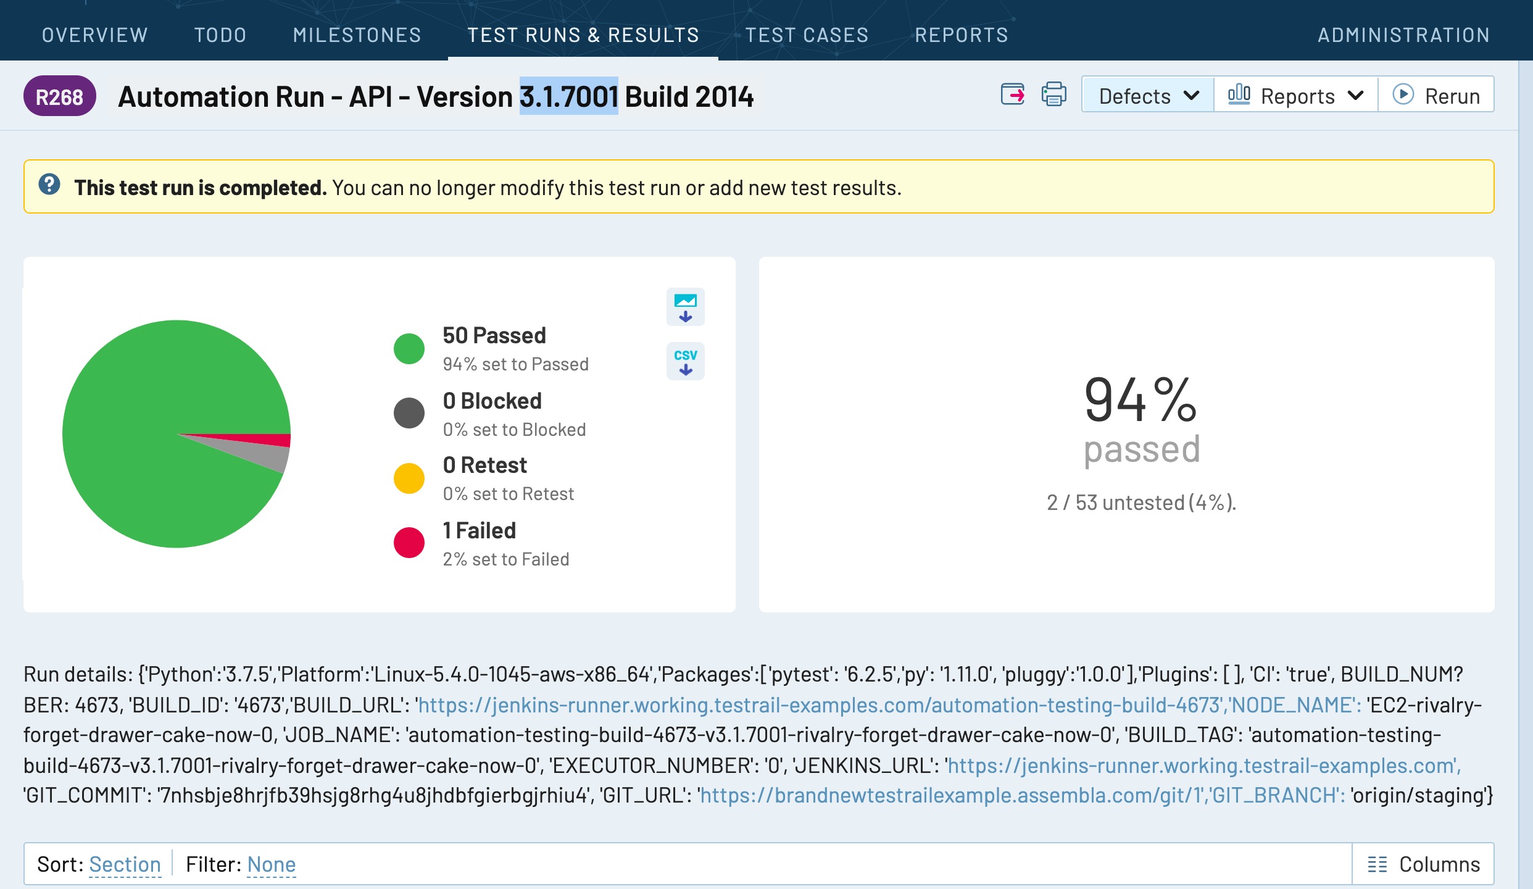Click the red failed pie slice

coord(265,440)
